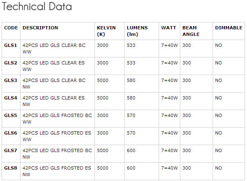The width and height of the screenshot is (247, 181).
Task: Click the WATT column header
Action: [x=168, y=28]
